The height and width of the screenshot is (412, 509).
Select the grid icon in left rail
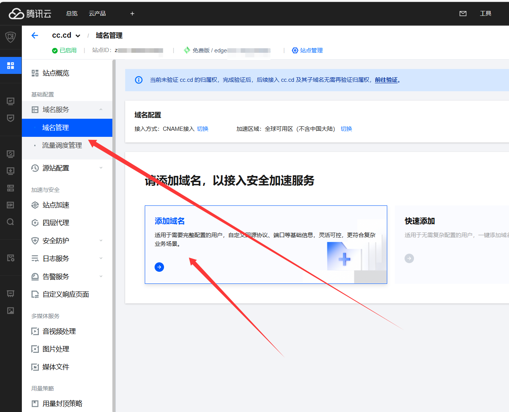[x=11, y=66]
